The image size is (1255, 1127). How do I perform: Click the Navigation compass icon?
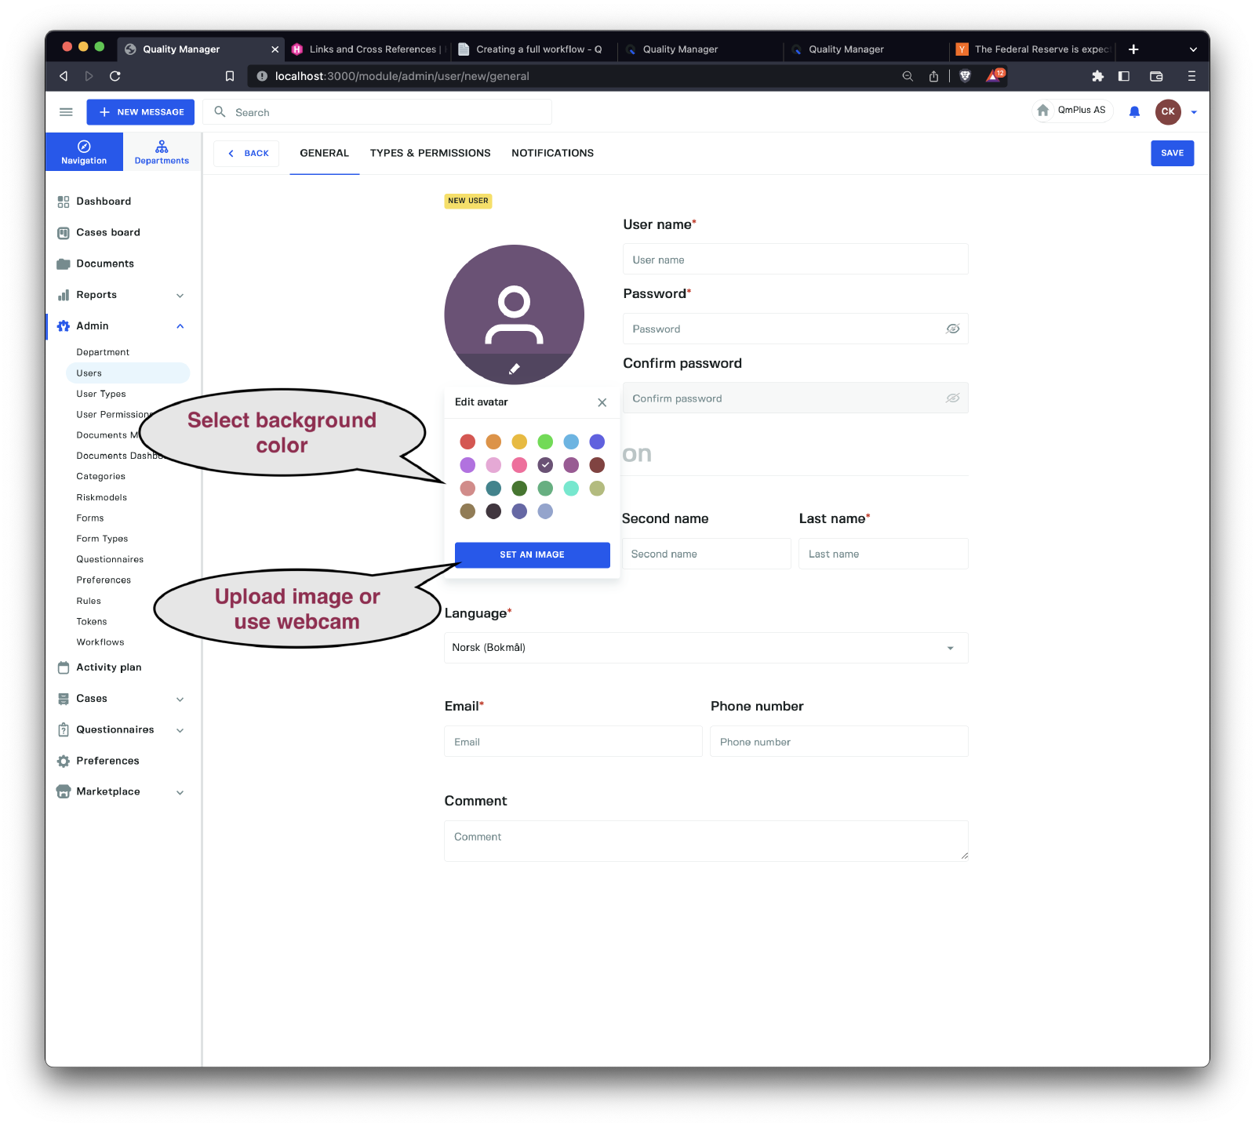[x=84, y=147]
